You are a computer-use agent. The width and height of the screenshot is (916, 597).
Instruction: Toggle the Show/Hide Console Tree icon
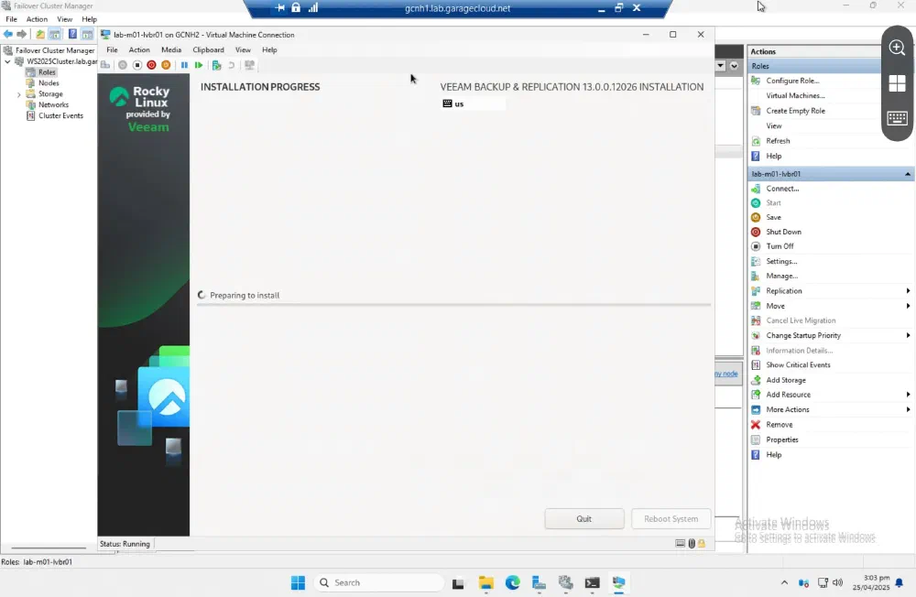54,34
